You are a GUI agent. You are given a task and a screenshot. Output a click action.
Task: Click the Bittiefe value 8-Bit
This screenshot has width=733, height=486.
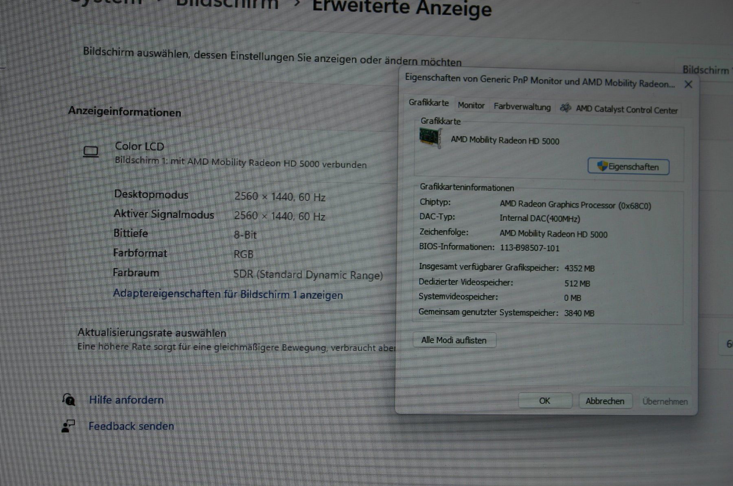coord(245,235)
